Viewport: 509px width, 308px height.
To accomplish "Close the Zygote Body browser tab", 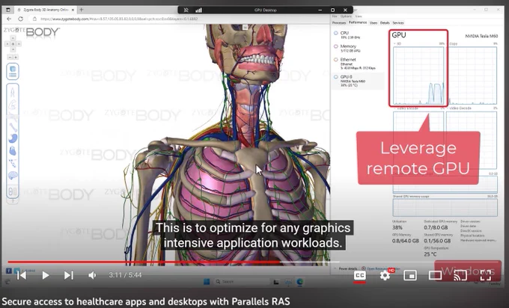I will [x=73, y=10].
